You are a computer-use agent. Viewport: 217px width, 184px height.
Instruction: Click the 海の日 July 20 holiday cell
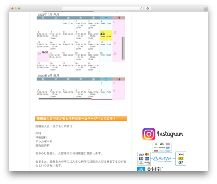pos(43,56)
